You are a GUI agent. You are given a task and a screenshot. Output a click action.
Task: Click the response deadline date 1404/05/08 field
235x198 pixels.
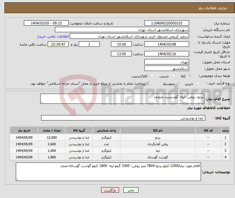[166, 44]
